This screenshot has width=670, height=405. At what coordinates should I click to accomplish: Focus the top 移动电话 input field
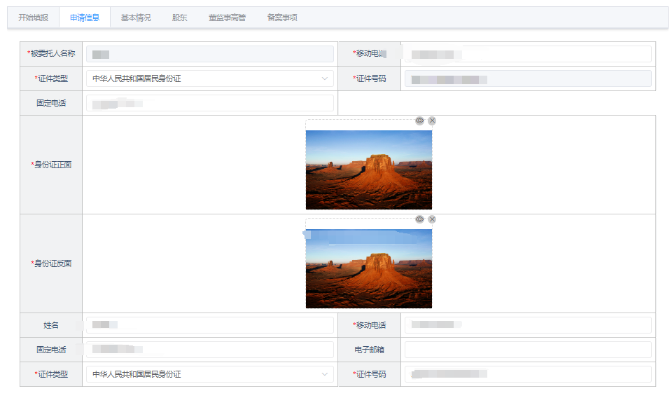pyautogui.click(x=528, y=55)
